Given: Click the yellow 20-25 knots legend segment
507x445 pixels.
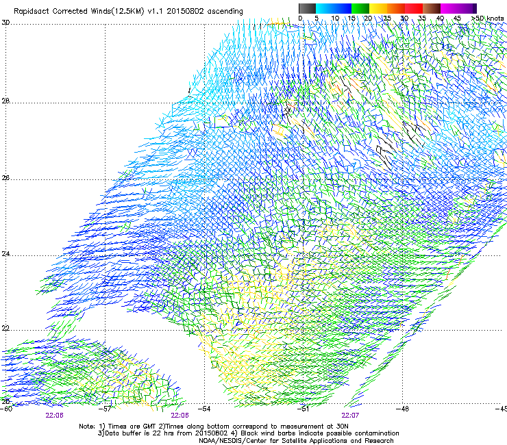Looking at the screenshot, I should (378, 8).
